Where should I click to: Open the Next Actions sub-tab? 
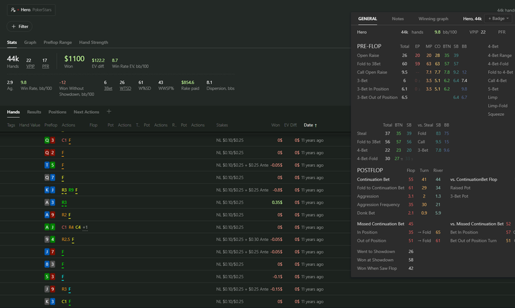(x=87, y=112)
